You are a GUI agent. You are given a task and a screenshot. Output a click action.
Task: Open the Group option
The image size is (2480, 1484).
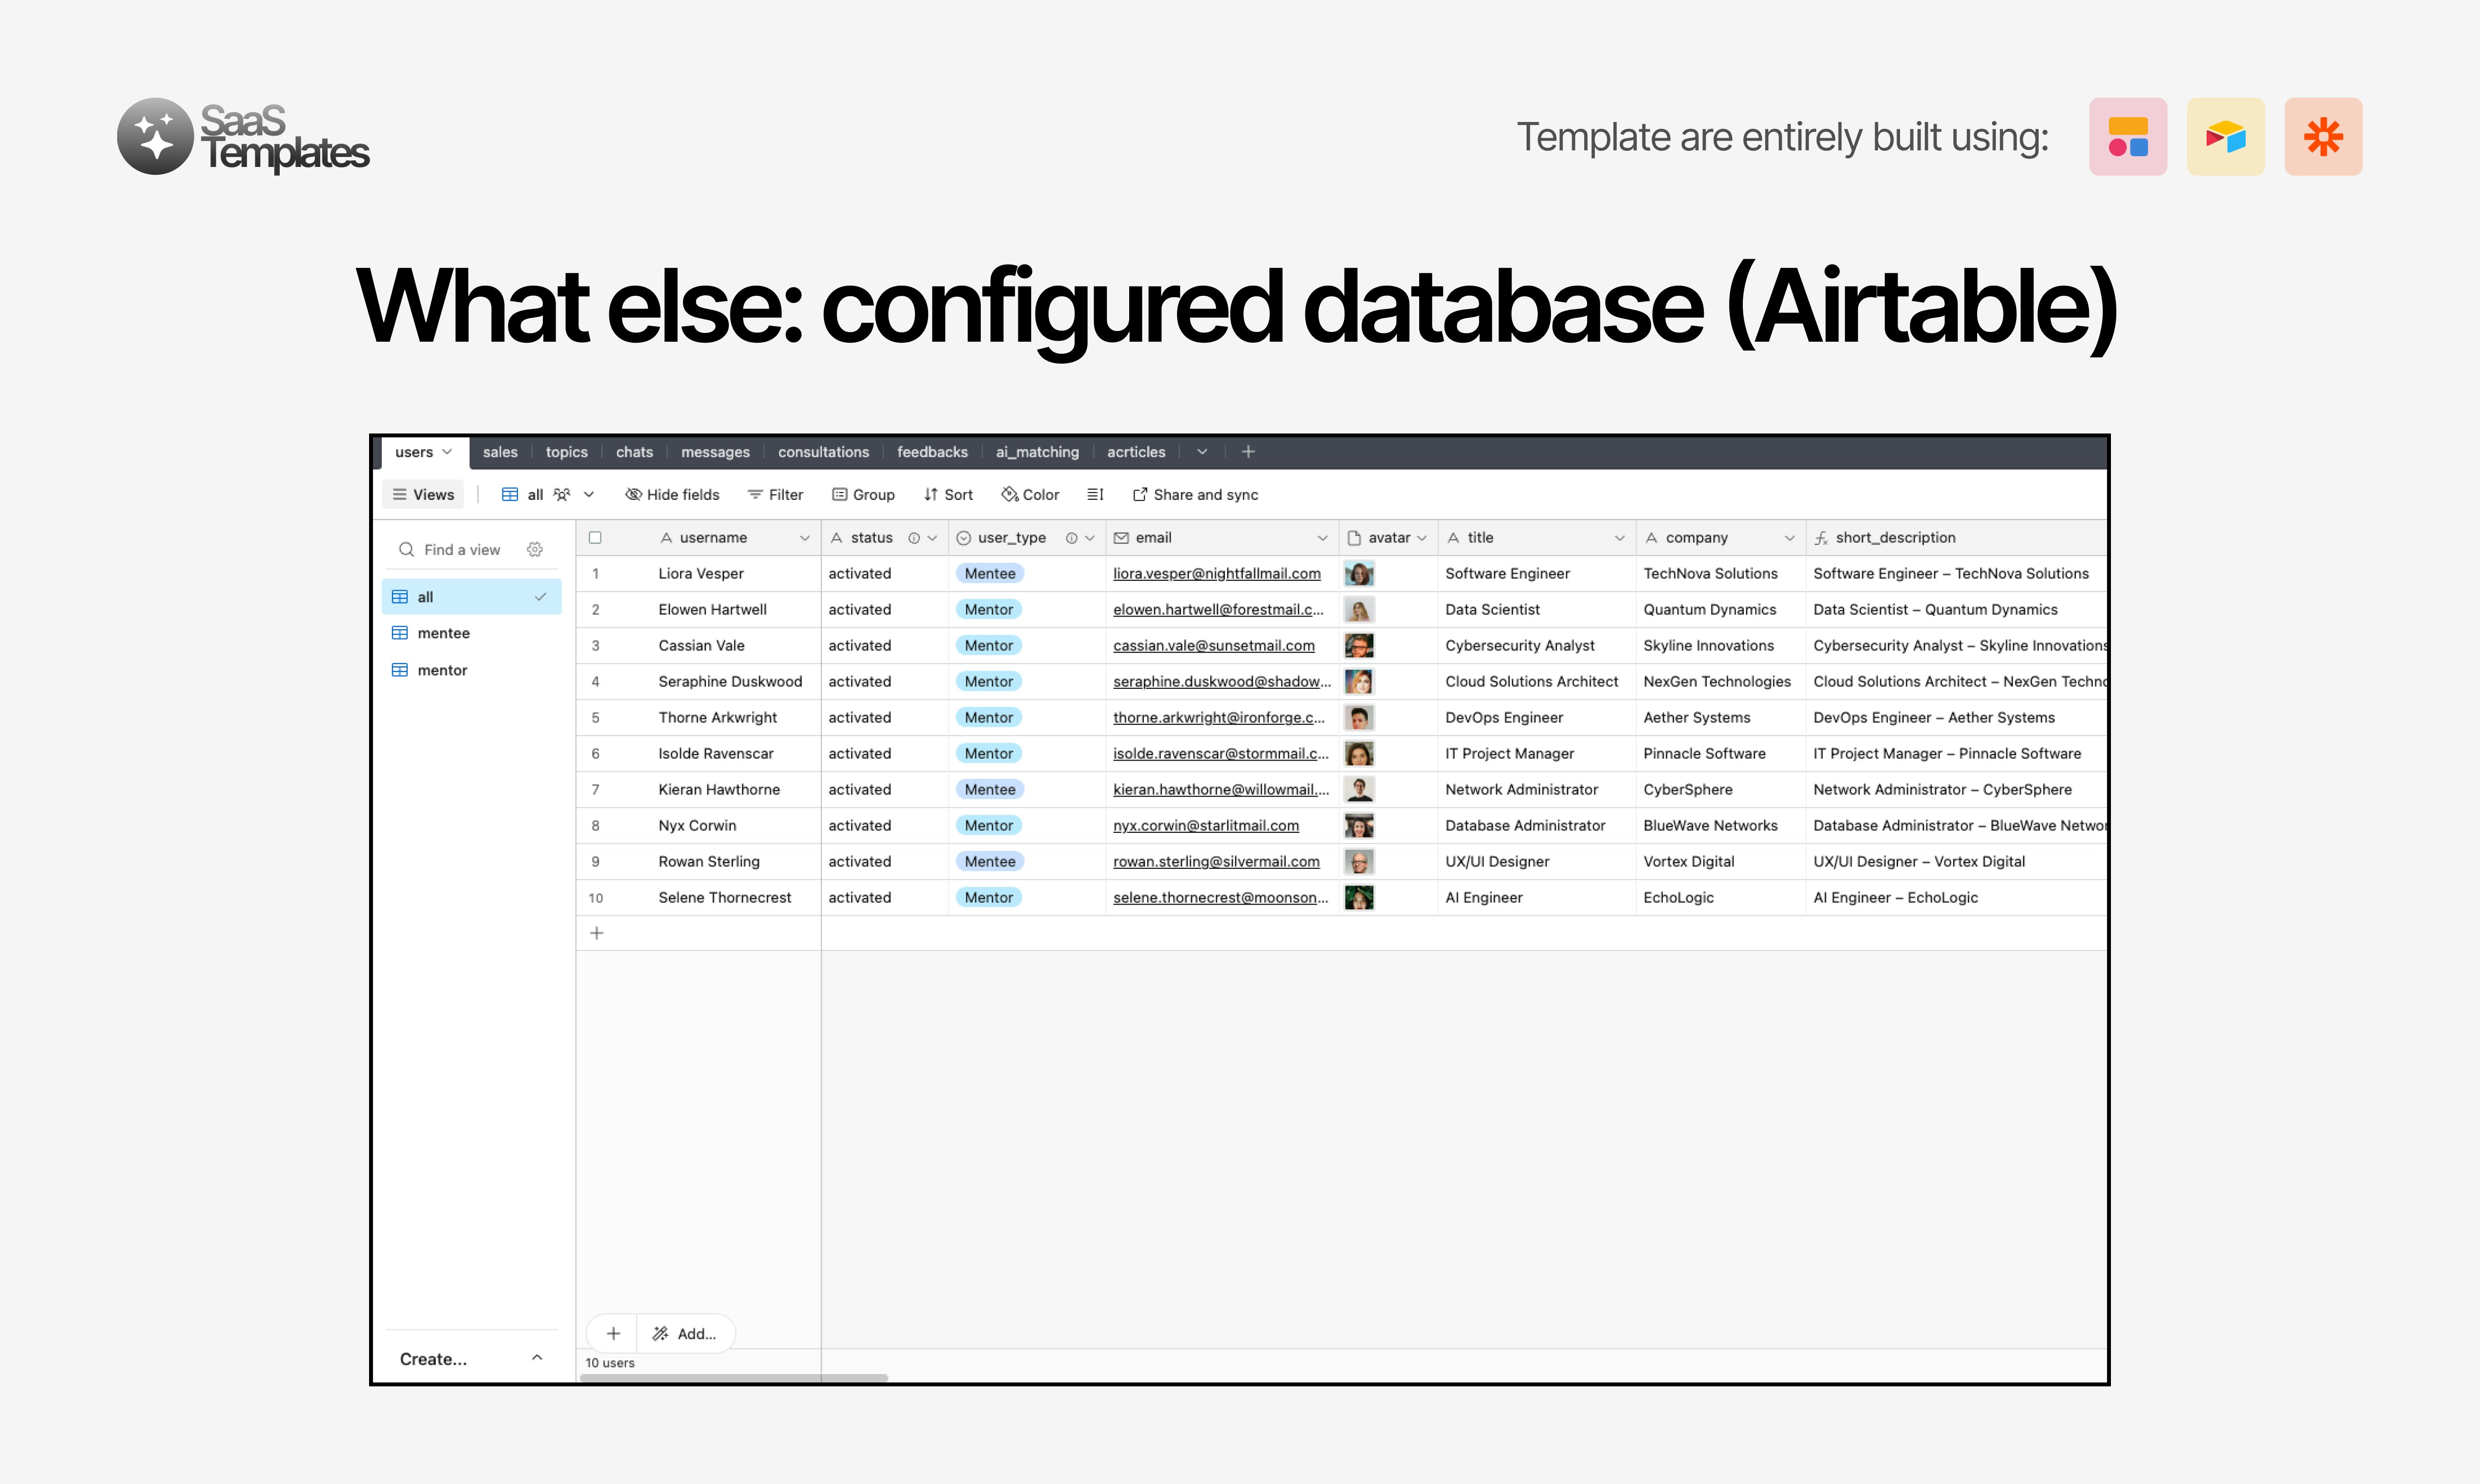(863, 494)
